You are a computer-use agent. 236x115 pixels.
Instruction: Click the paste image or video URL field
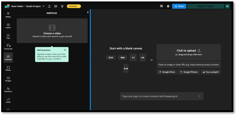[x=189, y=65]
